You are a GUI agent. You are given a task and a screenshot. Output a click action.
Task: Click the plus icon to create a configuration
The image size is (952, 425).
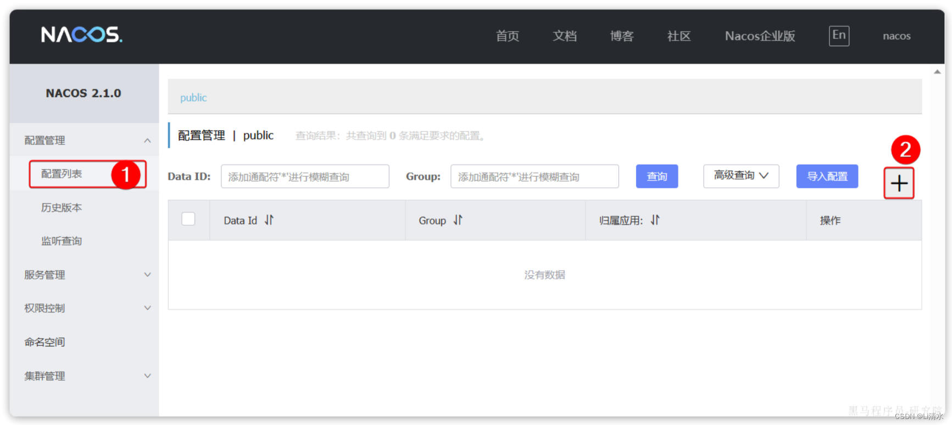[x=899, y=183]
